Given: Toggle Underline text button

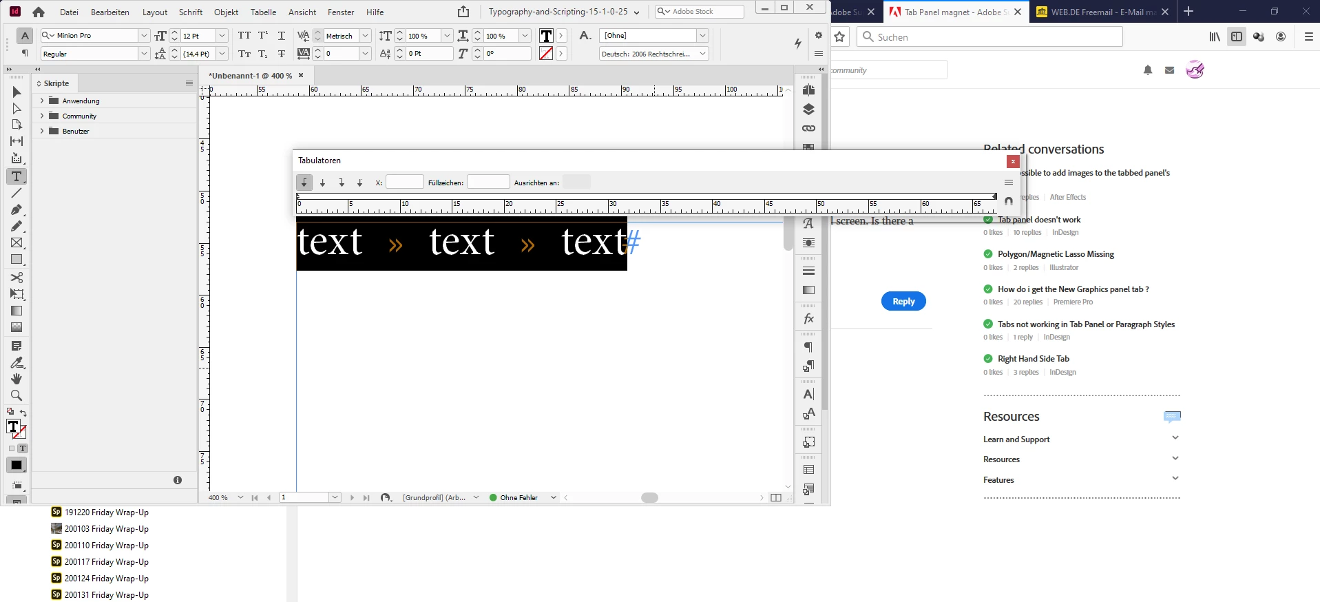Looking at the screenshot, I should point(281,35).
